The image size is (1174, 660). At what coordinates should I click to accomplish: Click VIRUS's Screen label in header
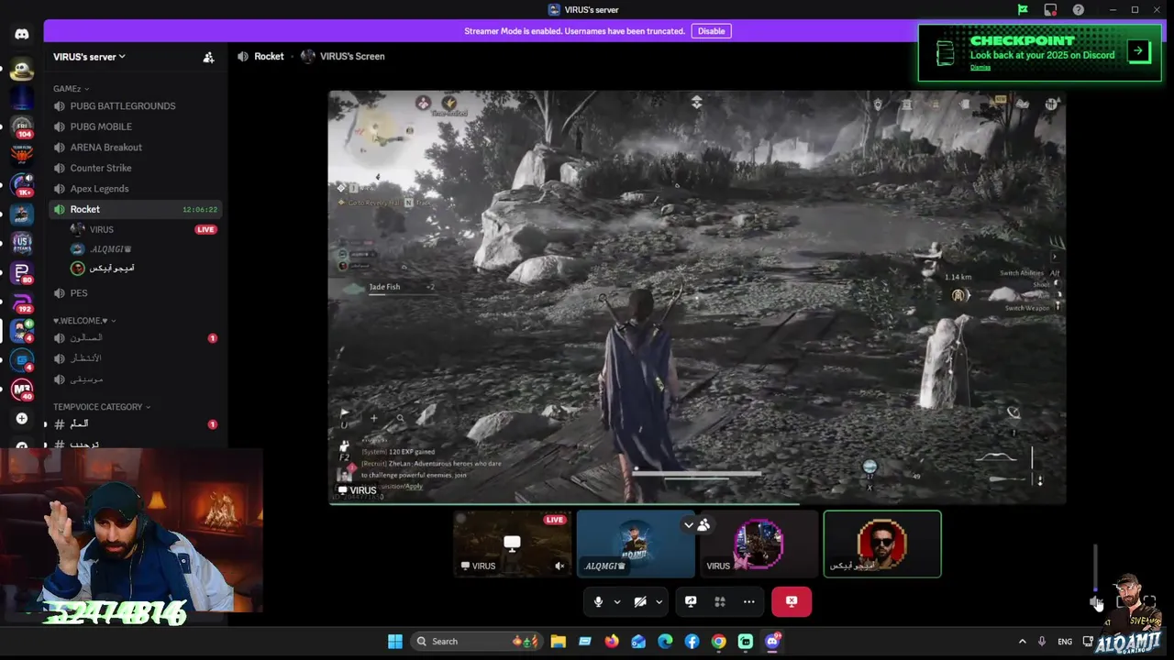pyautogui.click(x=352, y=57)
